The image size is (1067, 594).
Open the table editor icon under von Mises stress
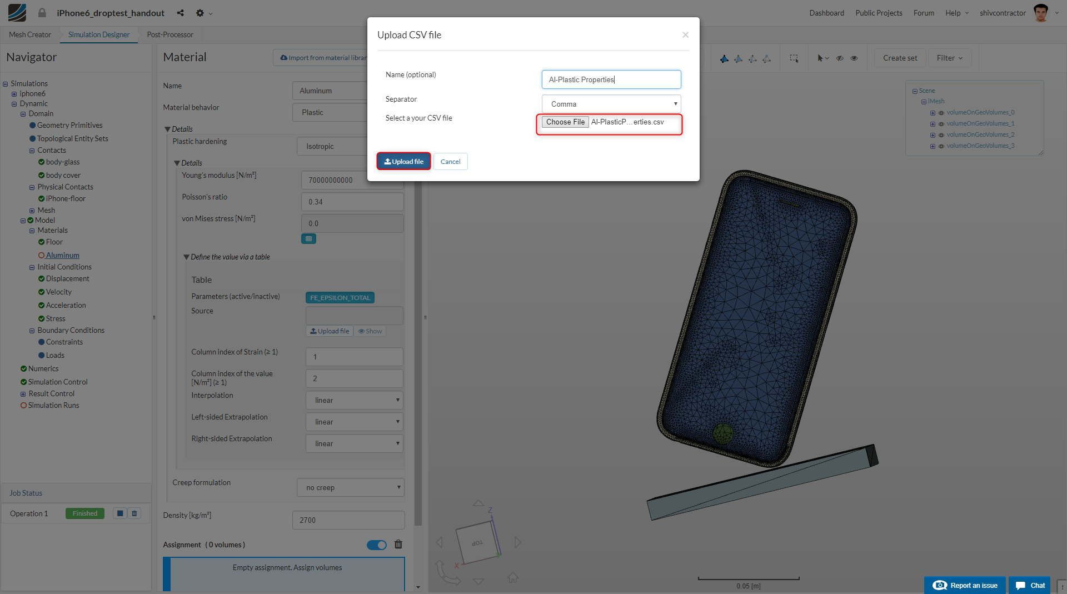click(x=309, y=238)
